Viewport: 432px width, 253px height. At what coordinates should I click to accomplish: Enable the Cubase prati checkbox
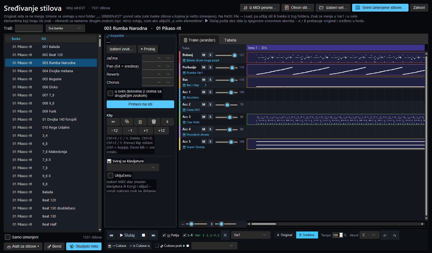click(157, 246)
